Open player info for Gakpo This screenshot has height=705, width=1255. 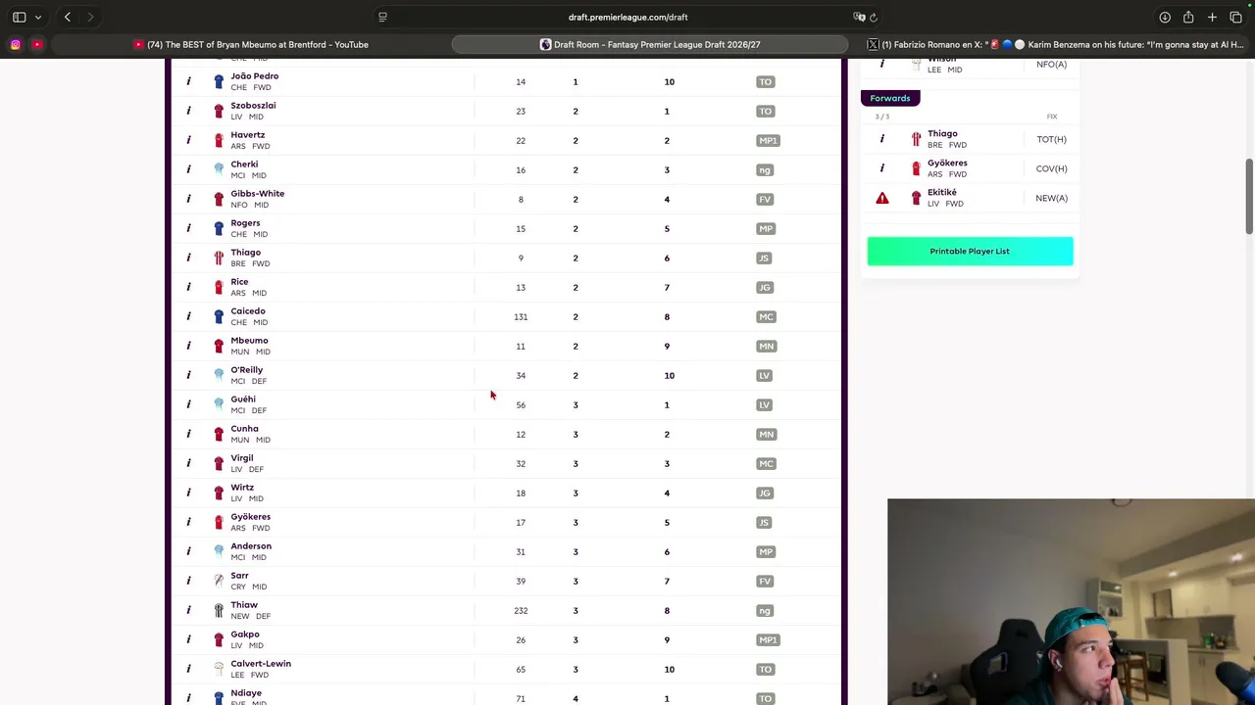[x=188, y=639]
